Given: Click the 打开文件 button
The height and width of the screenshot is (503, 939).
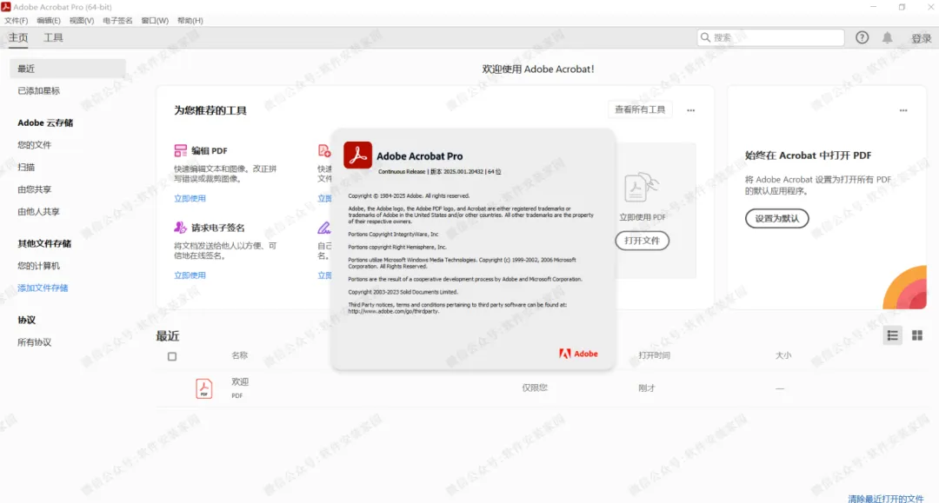Looking at the screenshot, I should [642, 241].
